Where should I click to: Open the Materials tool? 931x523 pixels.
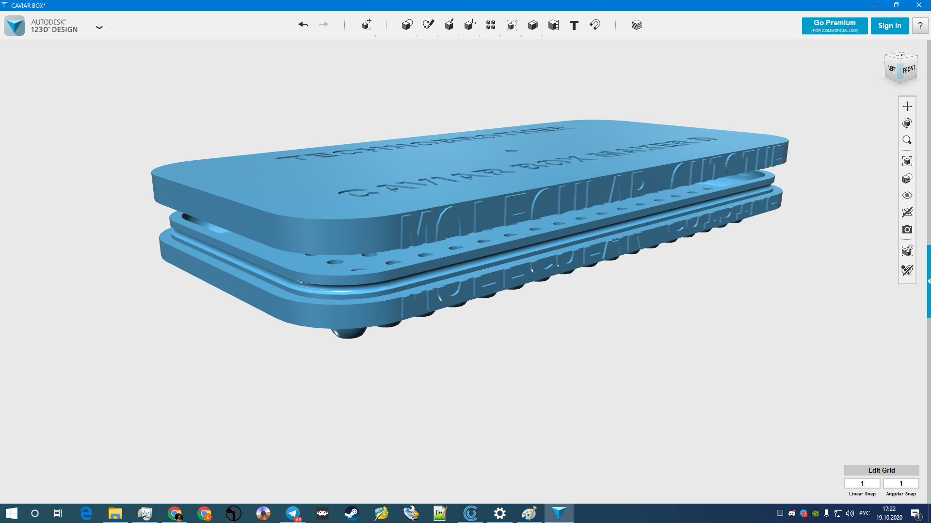coord(637,25)
